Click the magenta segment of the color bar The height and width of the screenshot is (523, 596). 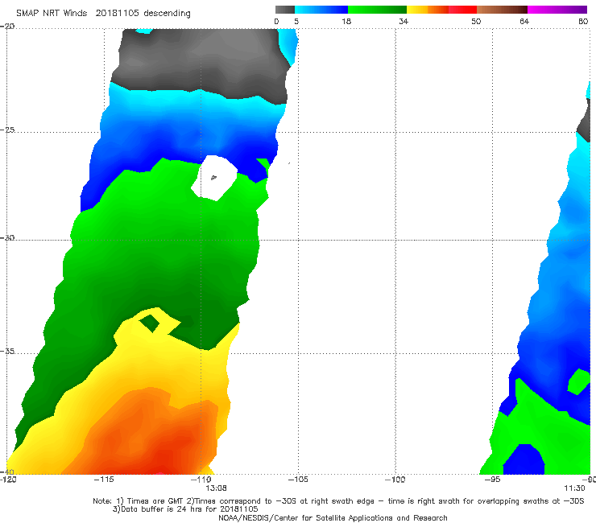557,10
